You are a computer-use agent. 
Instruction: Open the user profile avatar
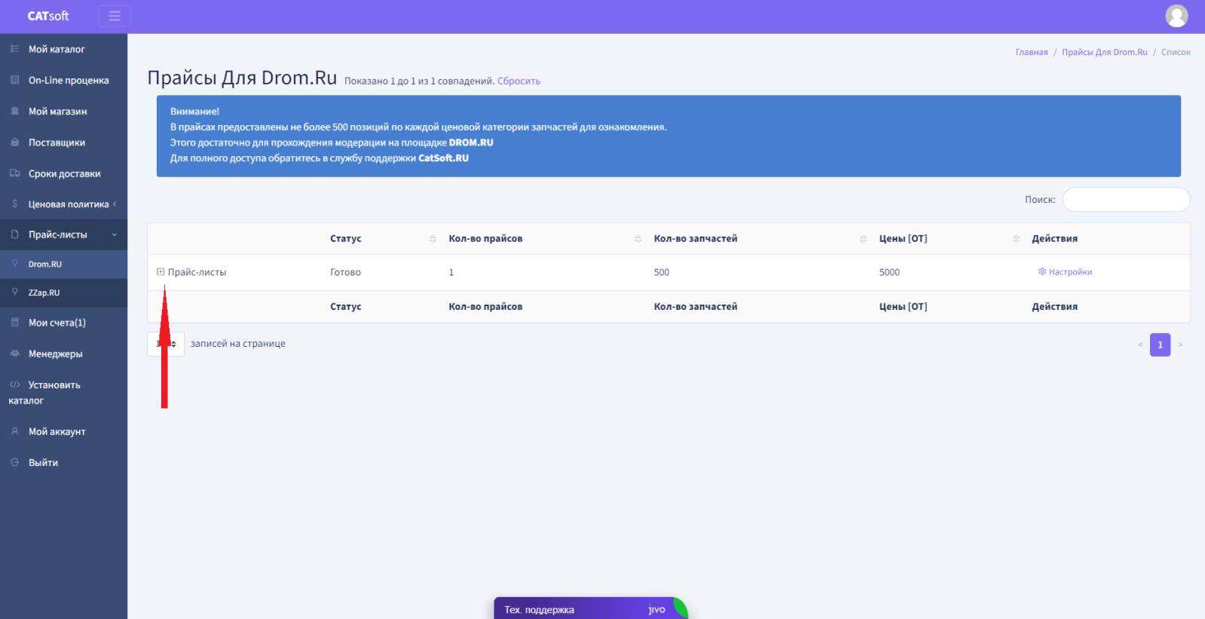1176,16
